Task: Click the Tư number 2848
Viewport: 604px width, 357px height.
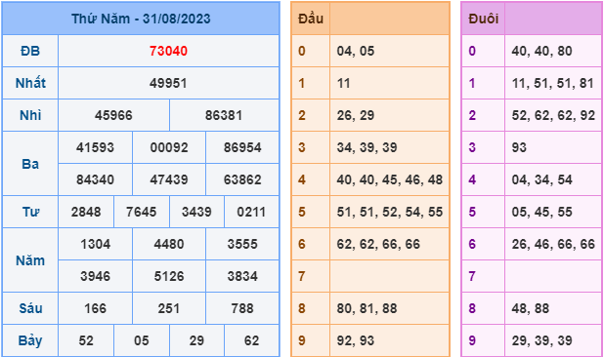Action: point(86,212)
